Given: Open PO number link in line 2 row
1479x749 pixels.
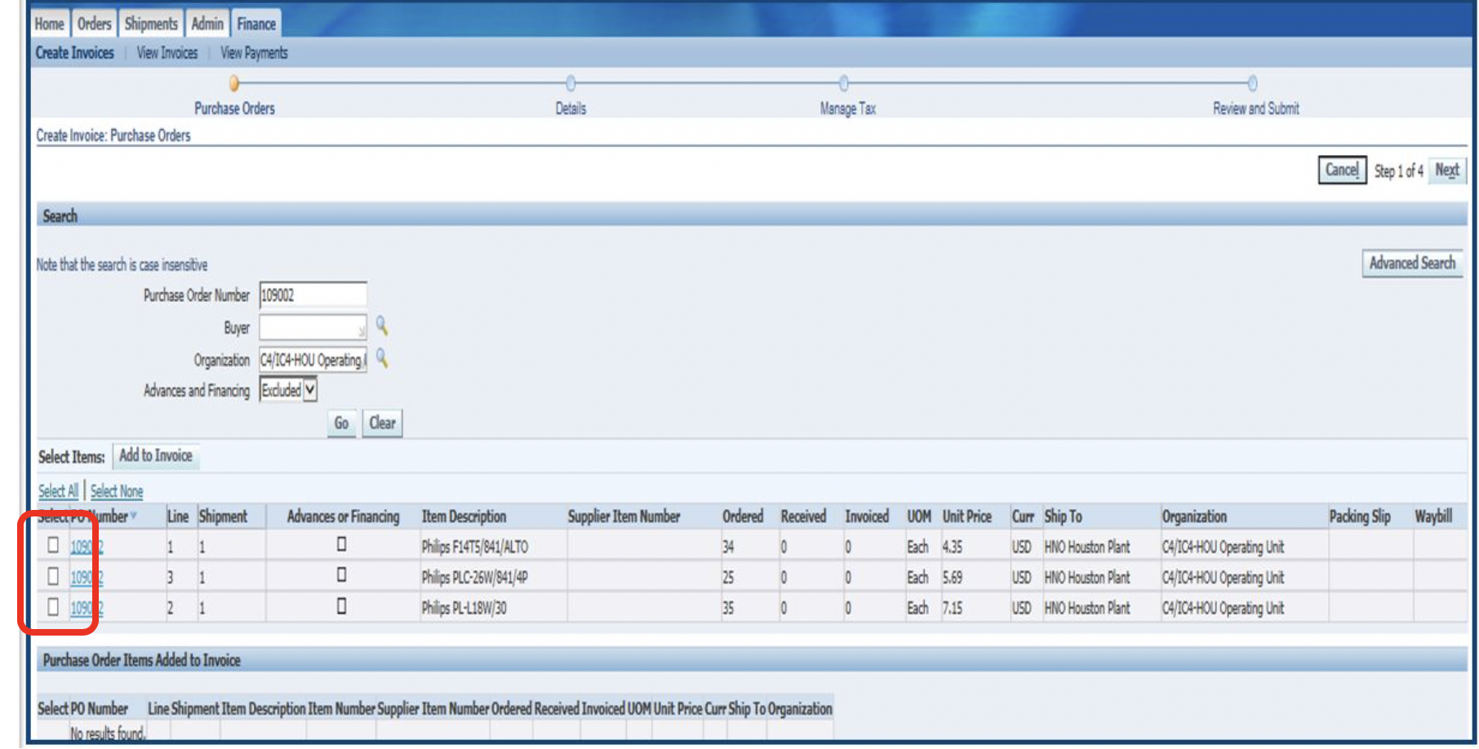Looking at the screenshot, I should [x=87, y=608].
